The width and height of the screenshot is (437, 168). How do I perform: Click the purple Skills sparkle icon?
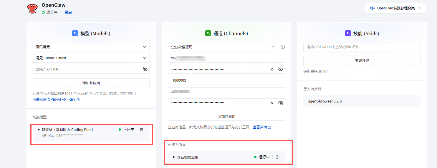point(348,33)
